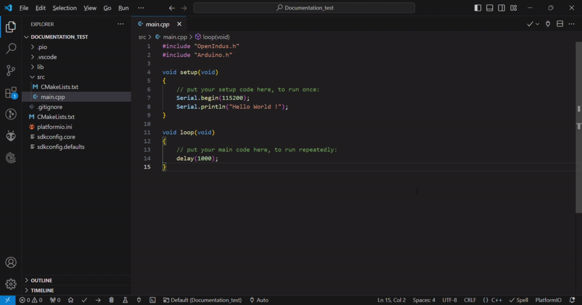The width and height of the screenshot is (582, 305).
Task: Click Default (Documentation_test) environment switcher
Action: click(202, 300)
